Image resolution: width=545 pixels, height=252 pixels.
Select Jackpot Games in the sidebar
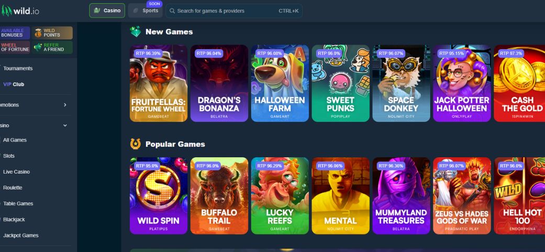(x=20, y=236)
